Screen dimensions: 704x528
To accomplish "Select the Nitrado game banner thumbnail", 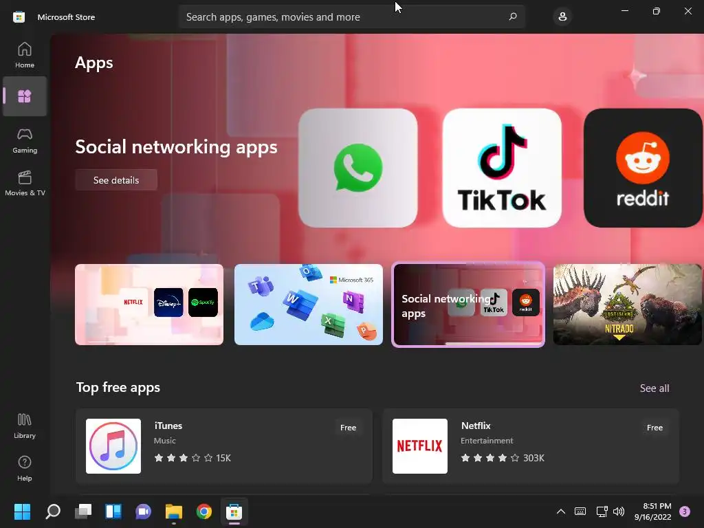I will click(x=627, y=305).
